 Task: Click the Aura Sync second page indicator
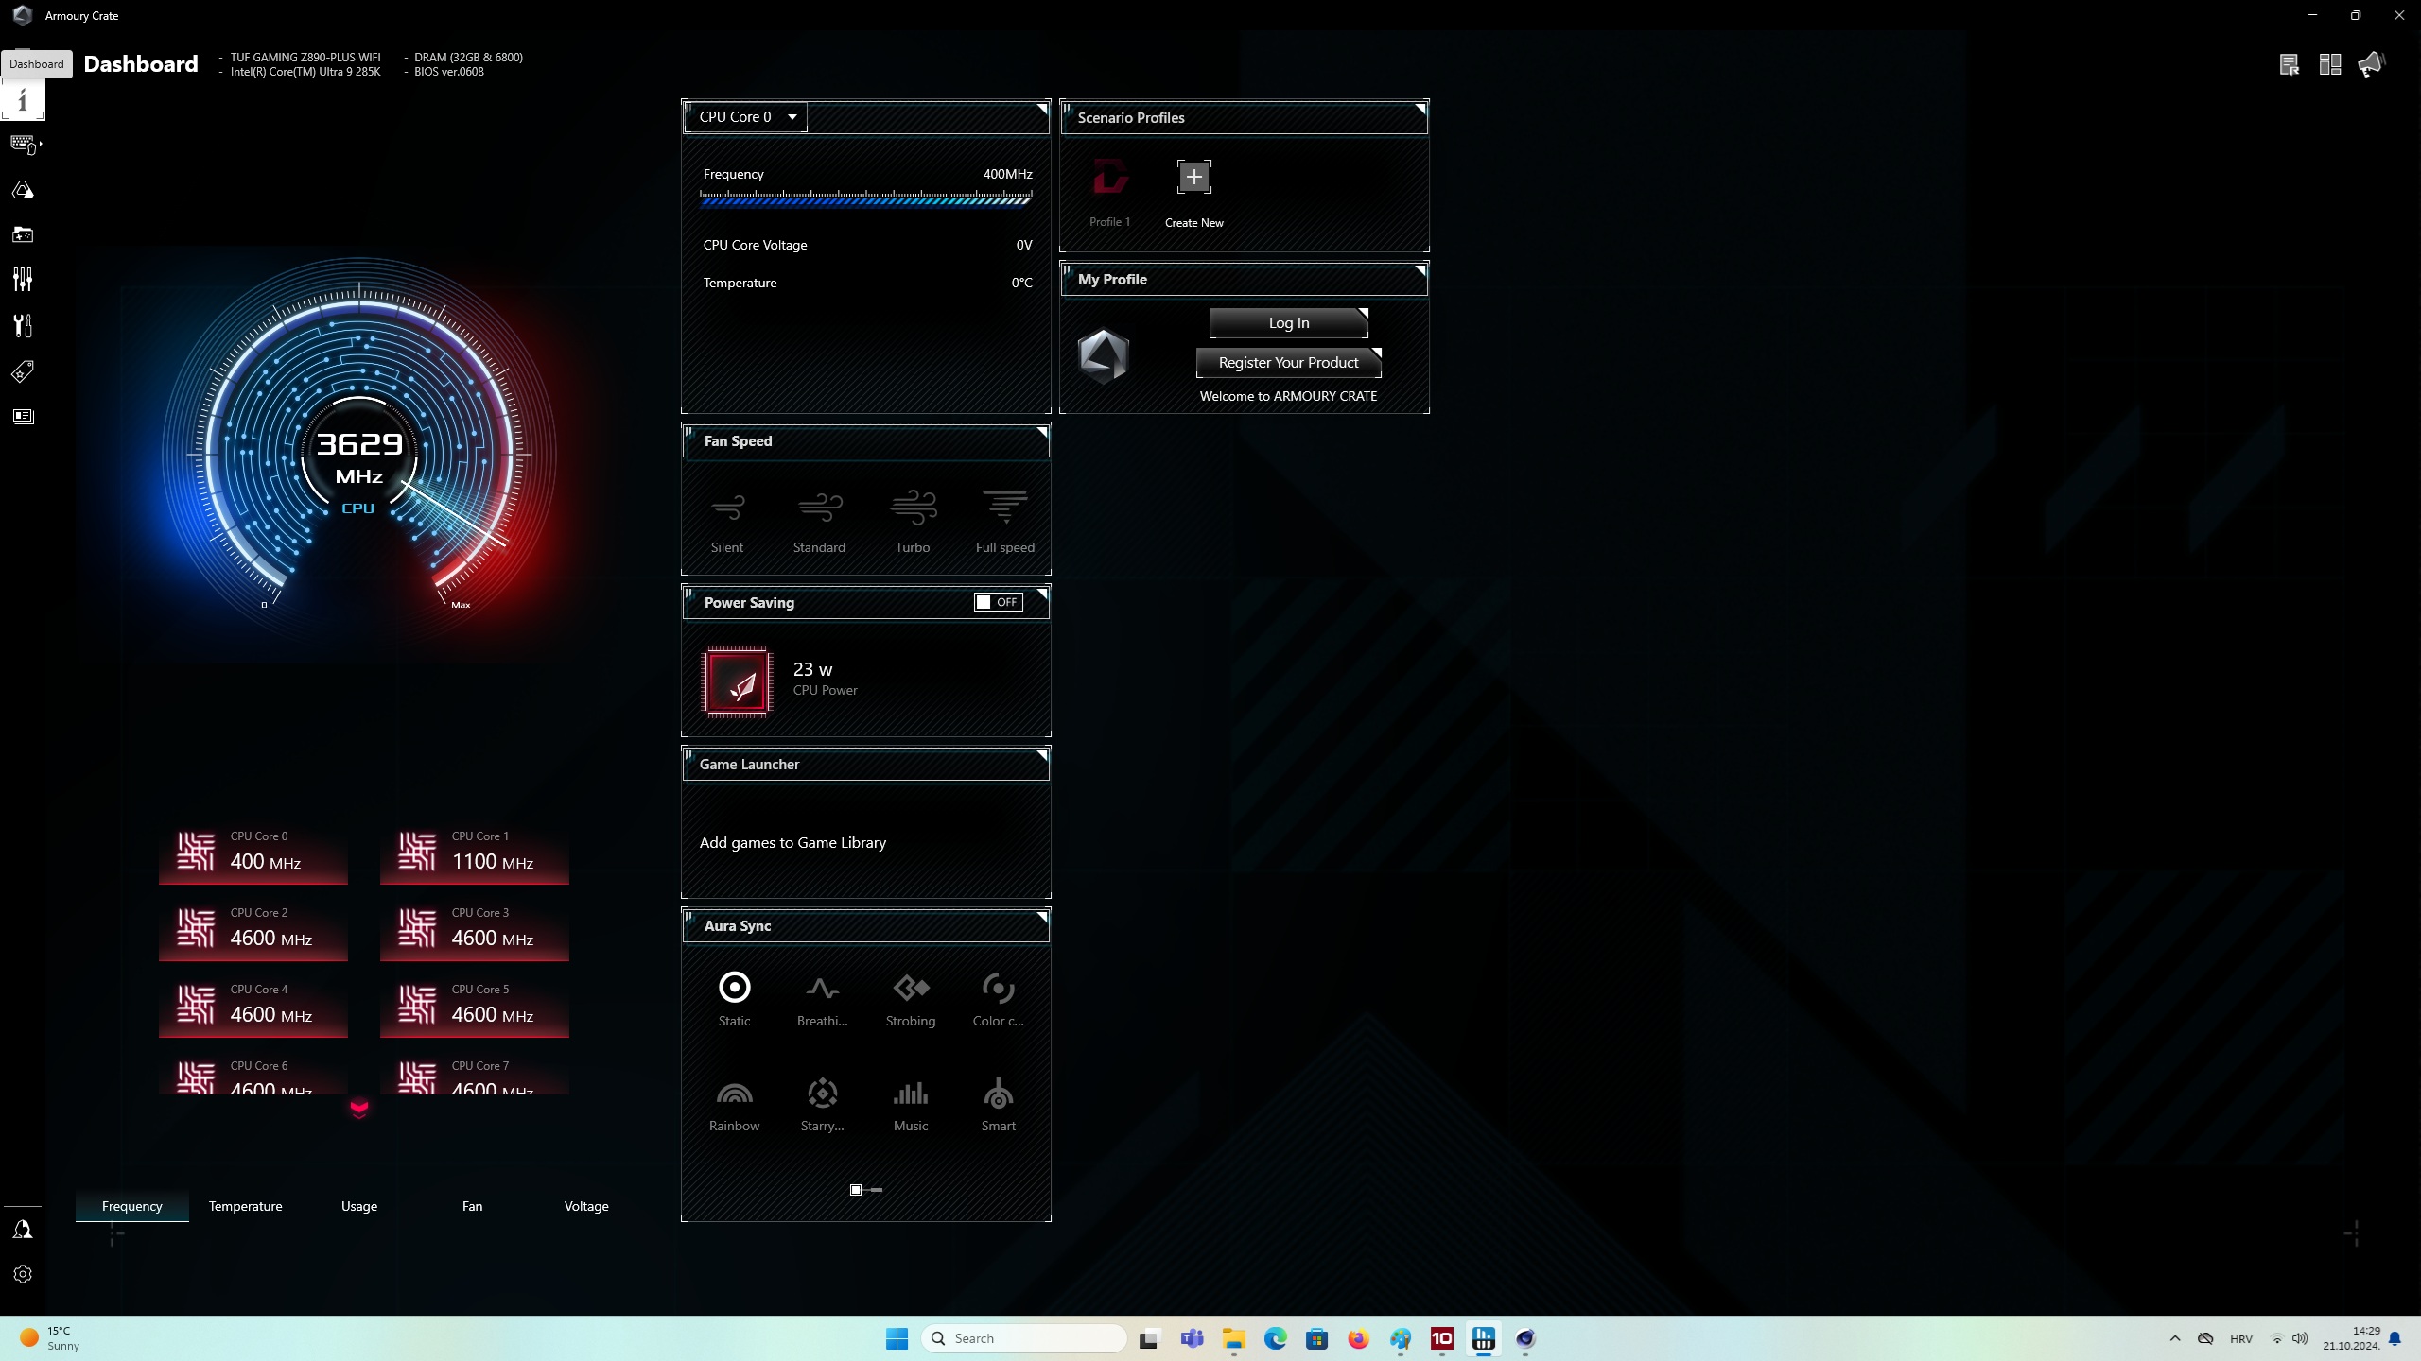pos(877,1190)
